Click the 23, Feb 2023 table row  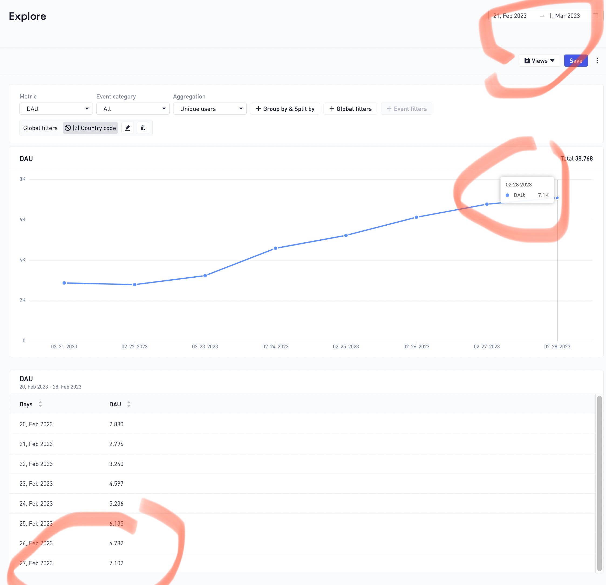pyautogui.click(x=302, y=484)
